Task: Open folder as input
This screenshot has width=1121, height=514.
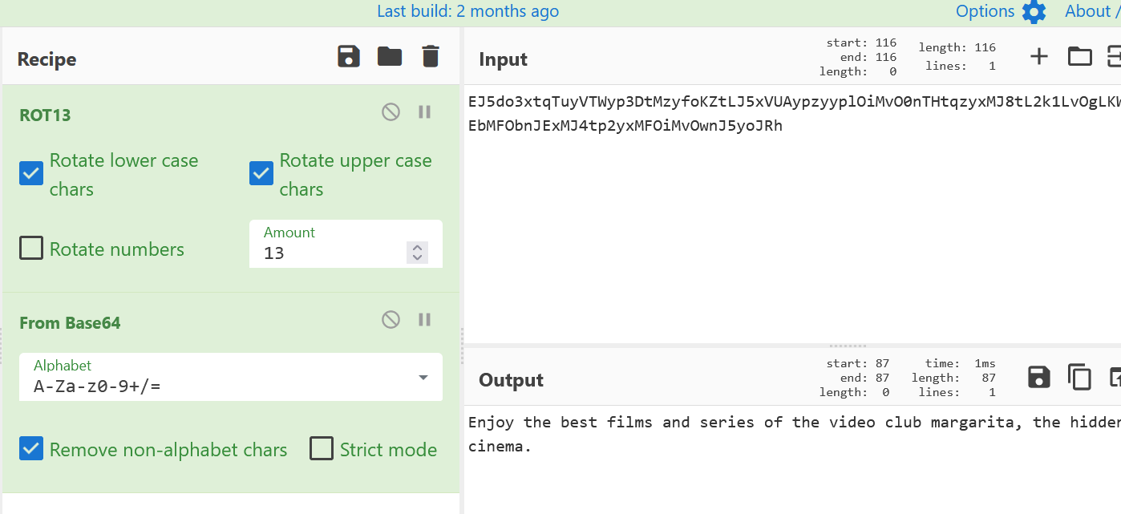Action: pos(1080,56)
